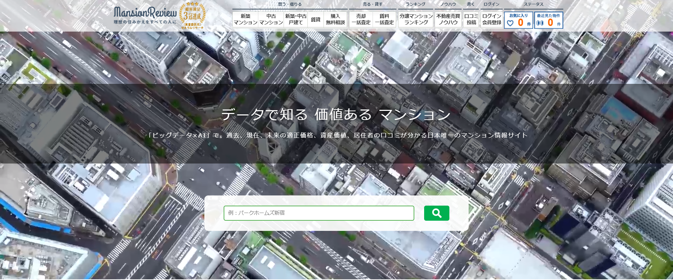Screen dimensions: 673x280
Task: Click the green magnifier search button
Action: [437, 213]
